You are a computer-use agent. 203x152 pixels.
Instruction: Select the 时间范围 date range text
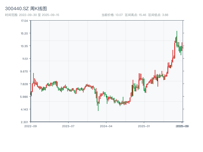tap(32, 15)
